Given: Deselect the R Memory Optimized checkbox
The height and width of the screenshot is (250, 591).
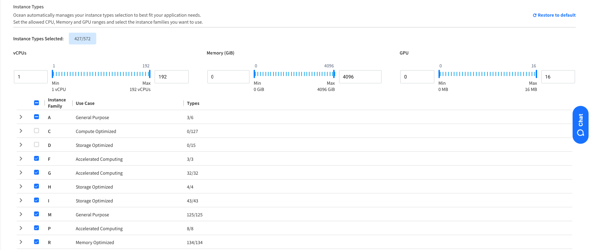Looking at the screenshot, I should tap(36, 242).
